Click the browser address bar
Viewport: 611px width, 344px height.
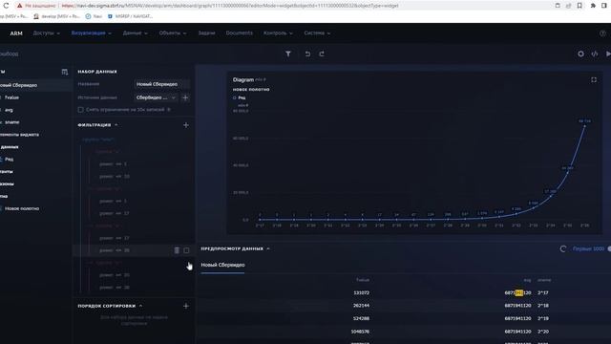point(230,6)
